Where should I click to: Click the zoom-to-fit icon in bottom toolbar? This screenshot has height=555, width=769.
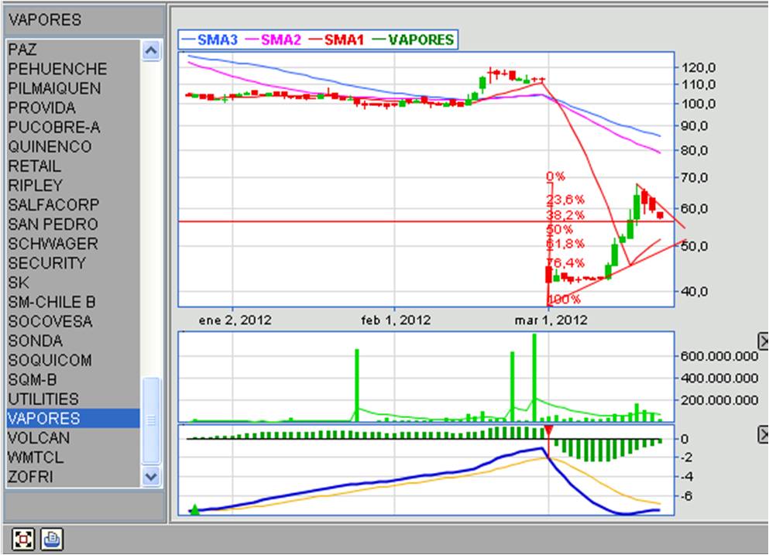pyautogui.click(x=23, y=540)
